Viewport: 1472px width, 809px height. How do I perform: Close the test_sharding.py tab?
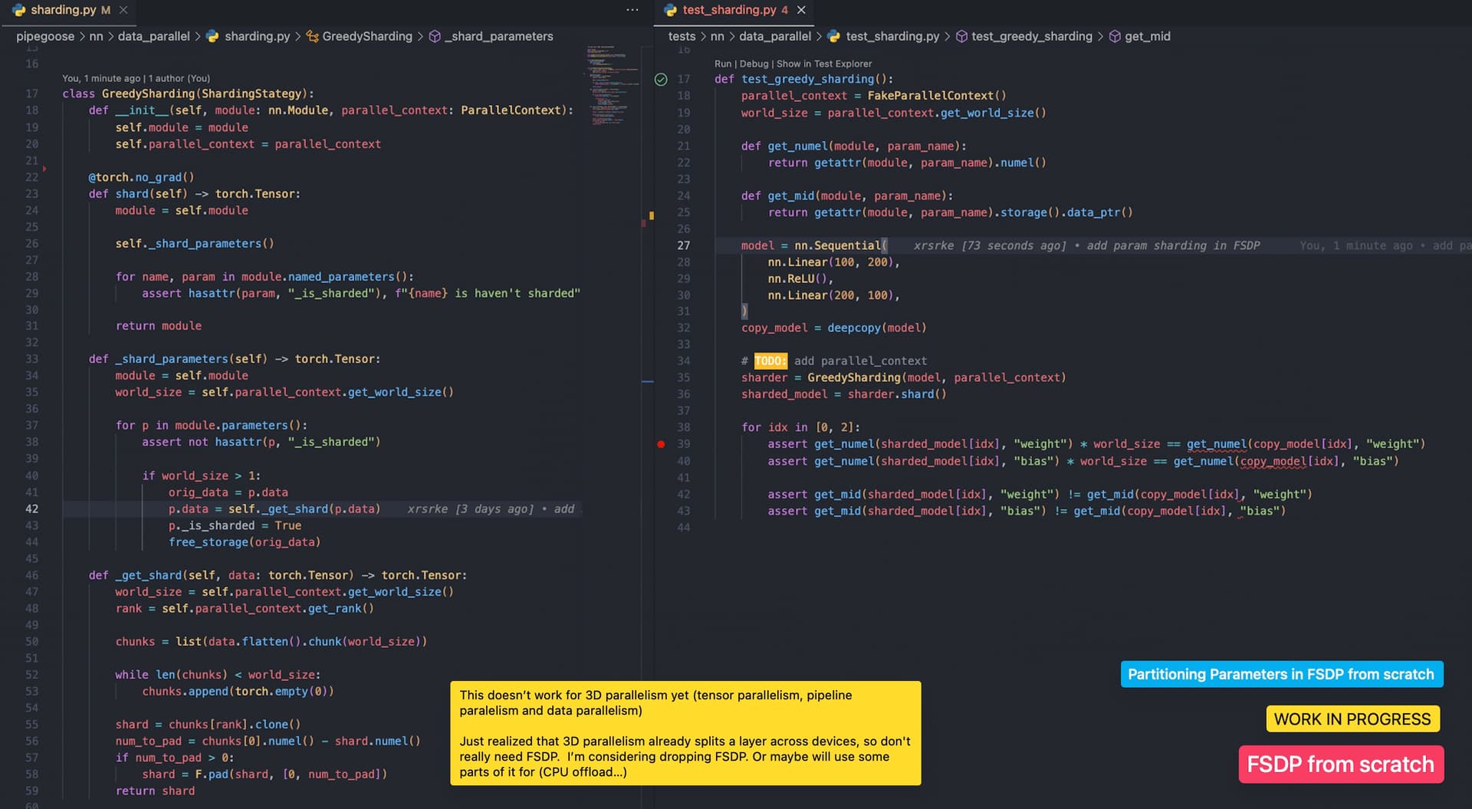coord(801,10)
